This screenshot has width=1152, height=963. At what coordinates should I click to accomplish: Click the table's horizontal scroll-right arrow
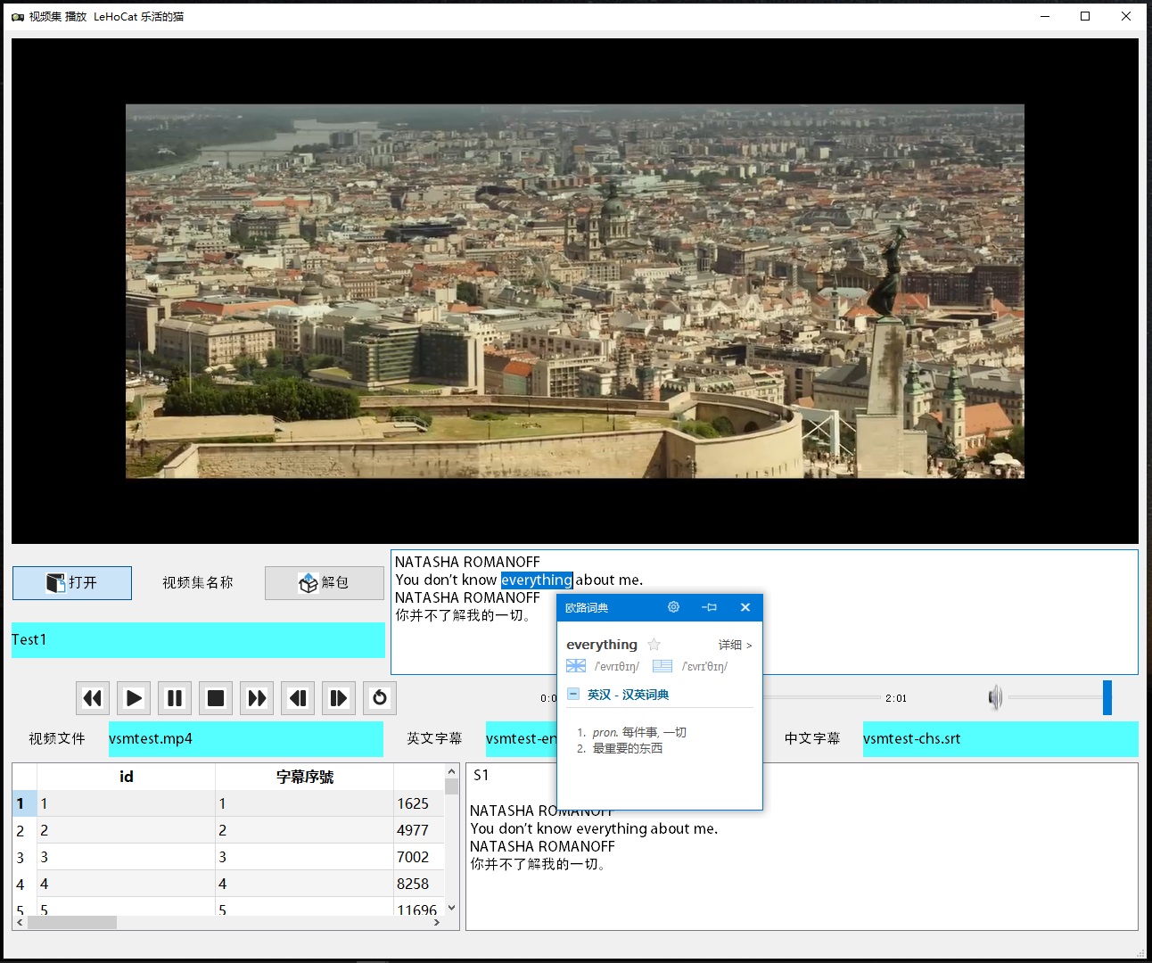436,923
